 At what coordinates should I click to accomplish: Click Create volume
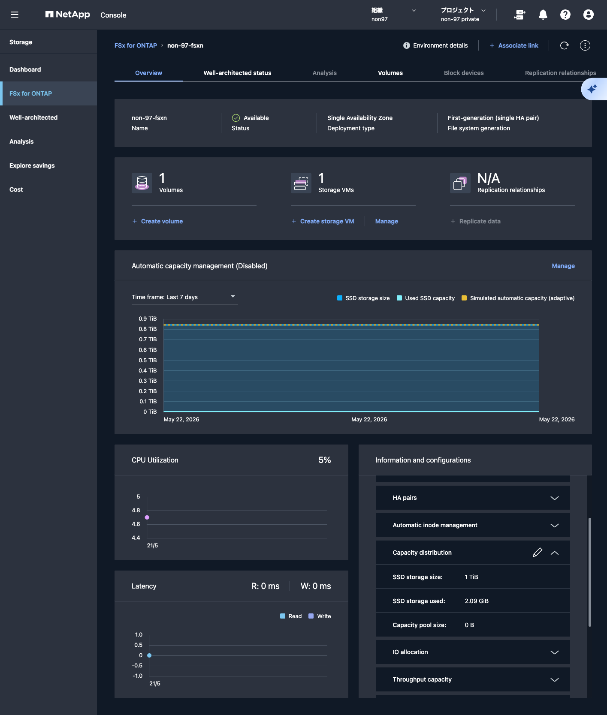pos(158,221)
